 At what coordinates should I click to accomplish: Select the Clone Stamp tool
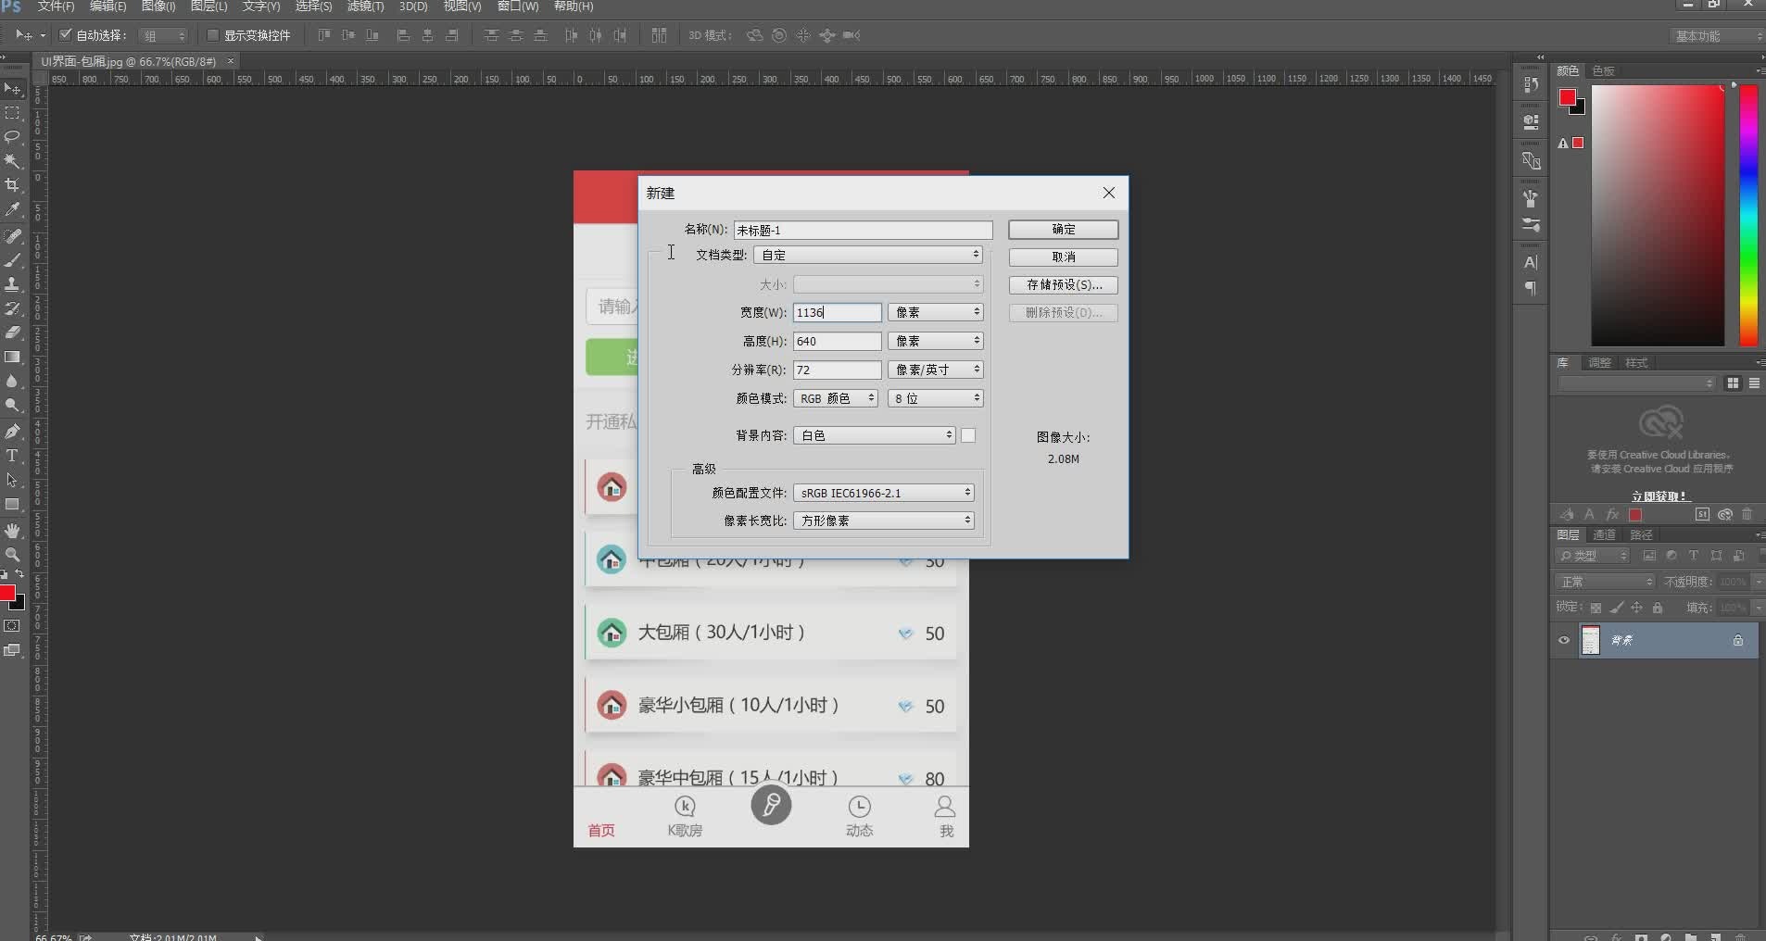13,284
